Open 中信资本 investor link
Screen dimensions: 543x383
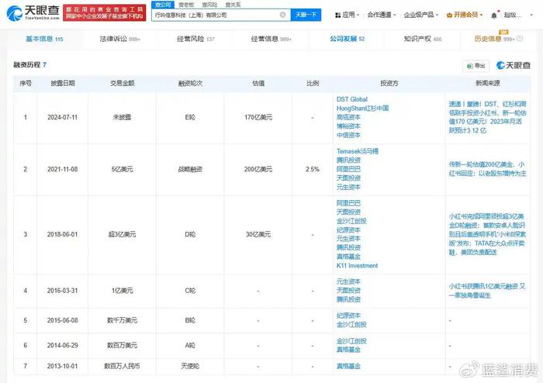pyautogui.click(x=348, y=135)
